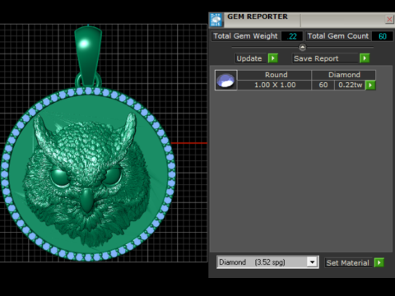Click the 0.22tw weight cell
Image resolution: width=395 pixels, height=296 pixels.
coord(350,85)
